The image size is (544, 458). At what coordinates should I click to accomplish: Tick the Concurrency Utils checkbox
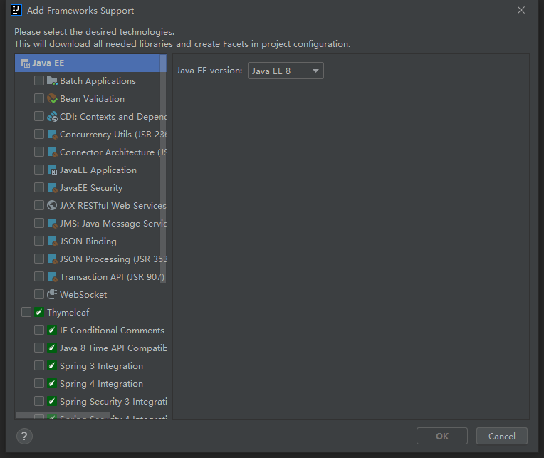click(39, 134)
